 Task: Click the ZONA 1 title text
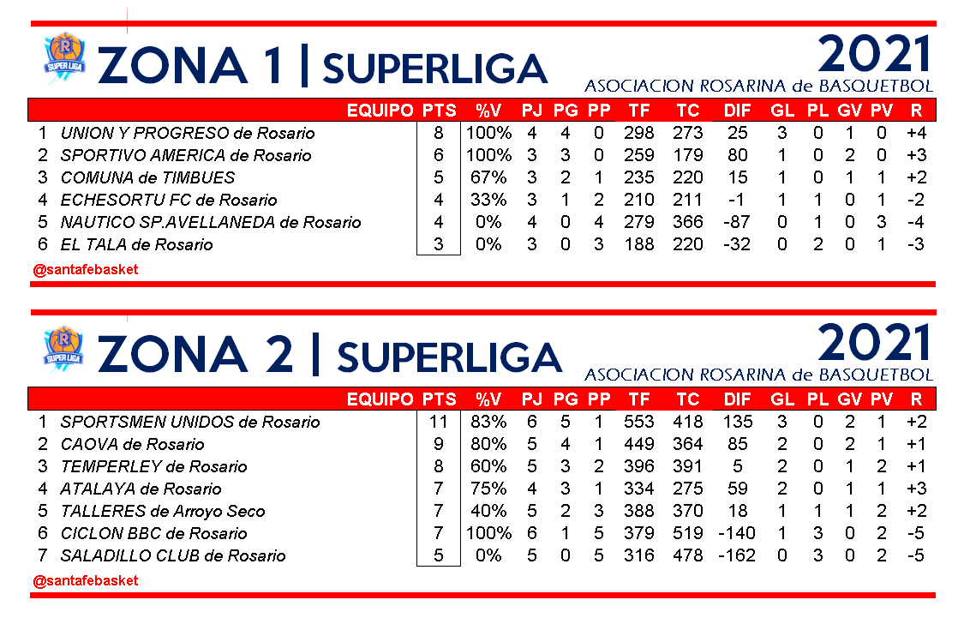pos(190,66)
